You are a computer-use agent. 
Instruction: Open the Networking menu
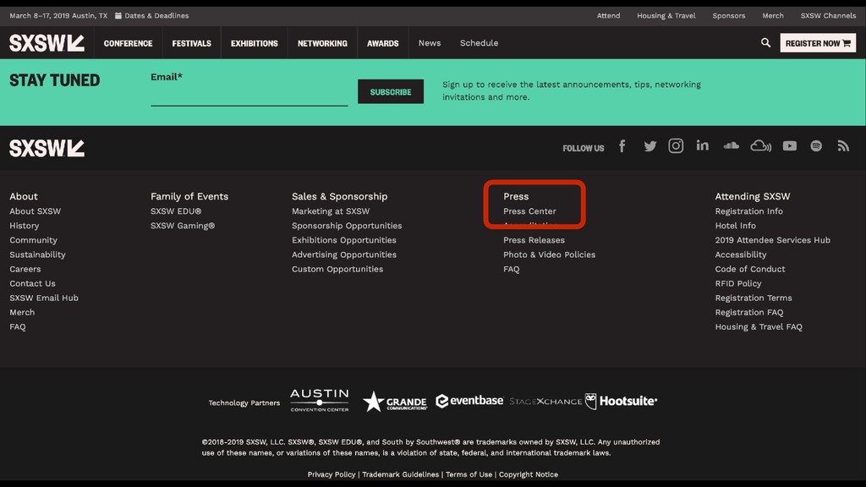pyautogui.click(x=322, y=43)
